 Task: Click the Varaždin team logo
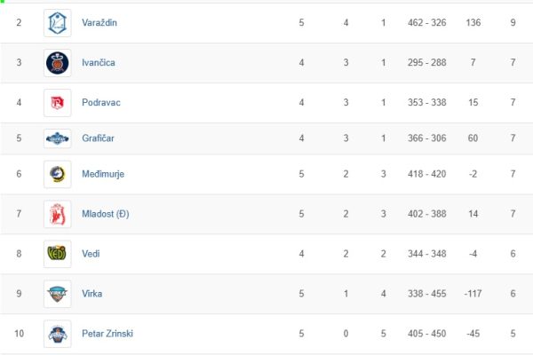[58, 23]
